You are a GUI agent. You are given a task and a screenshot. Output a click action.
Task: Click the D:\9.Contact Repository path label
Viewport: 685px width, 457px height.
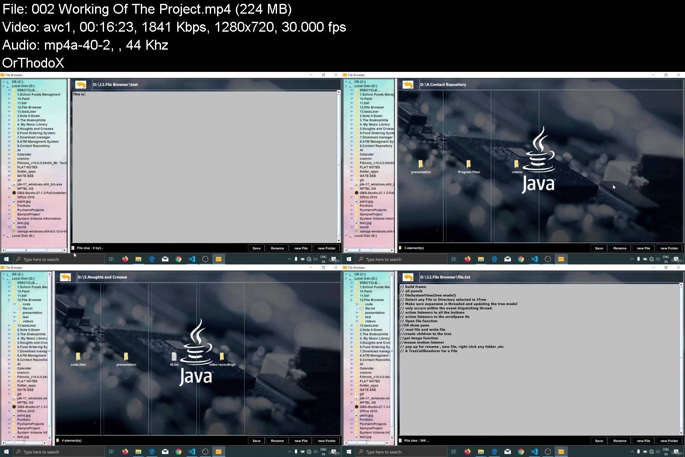pos(443,84)
